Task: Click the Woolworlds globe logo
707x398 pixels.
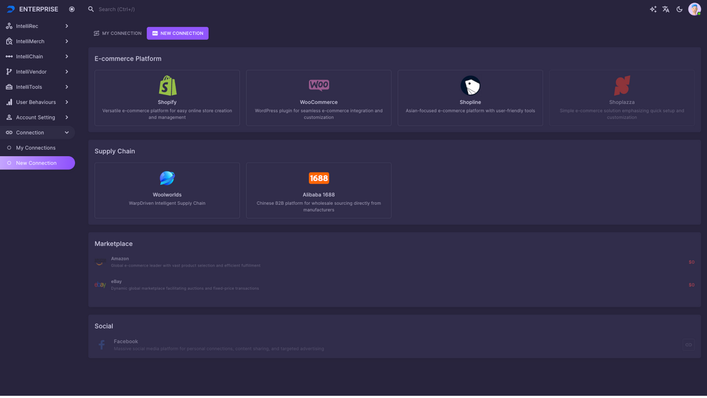Action: 167,178
